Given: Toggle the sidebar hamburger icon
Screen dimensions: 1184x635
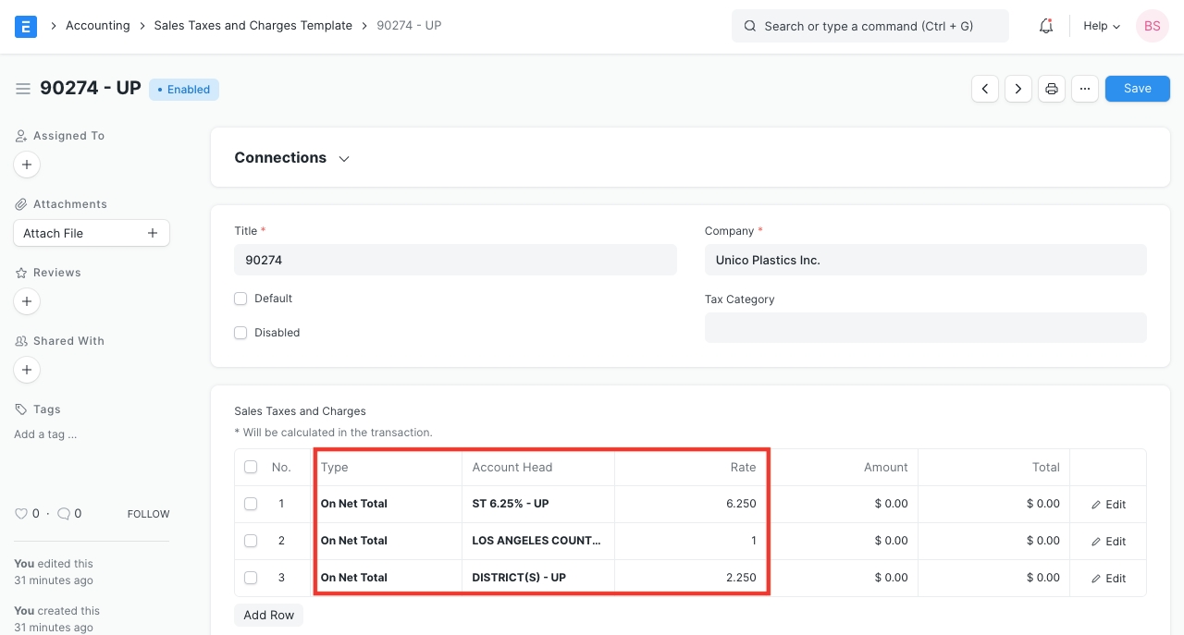Looking at the screenshot, I should [x=23, y=89].
